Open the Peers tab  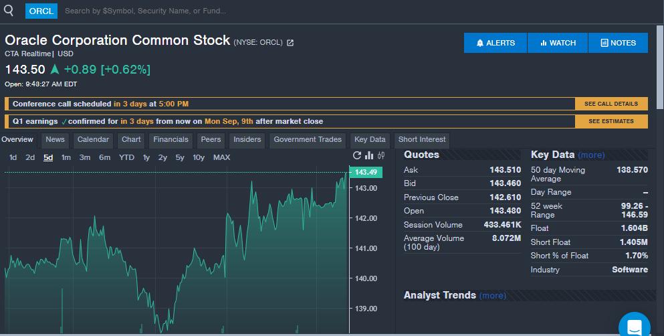click(211, 139)
